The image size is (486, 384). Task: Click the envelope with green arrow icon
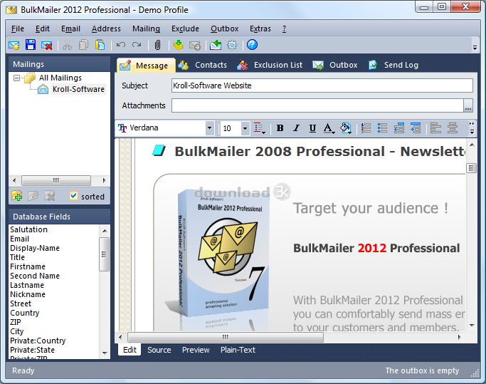click(216, 46)
